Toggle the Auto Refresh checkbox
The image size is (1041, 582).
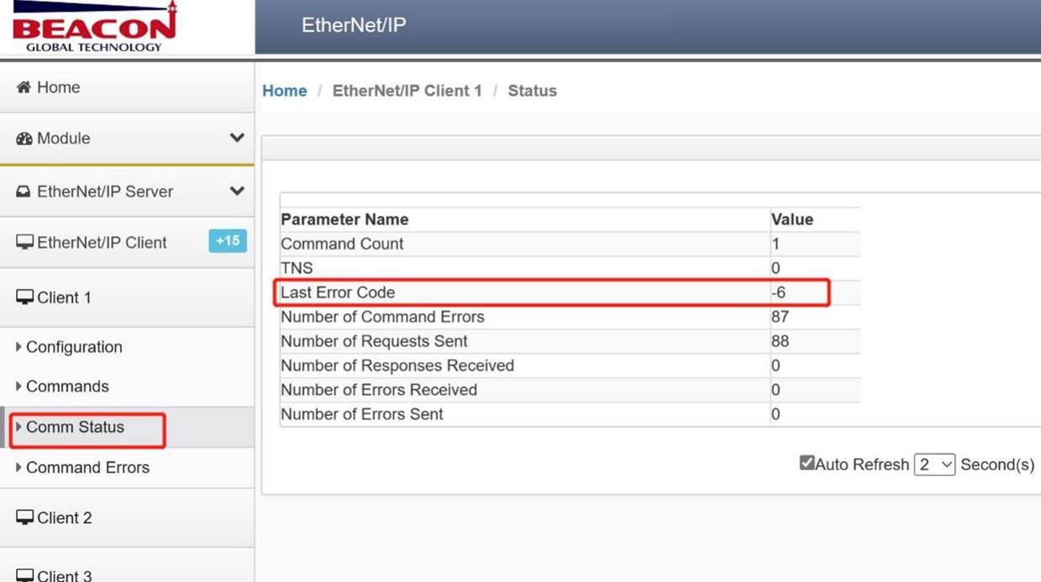[807, 463]
